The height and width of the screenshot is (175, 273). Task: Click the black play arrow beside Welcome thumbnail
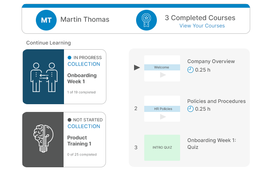(137, 68)
